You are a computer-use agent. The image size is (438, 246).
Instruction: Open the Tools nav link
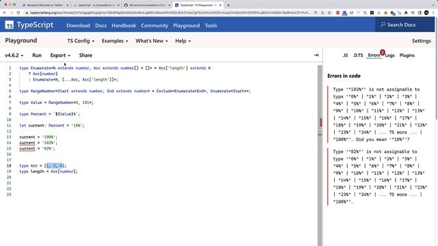(x=211, y=25)
